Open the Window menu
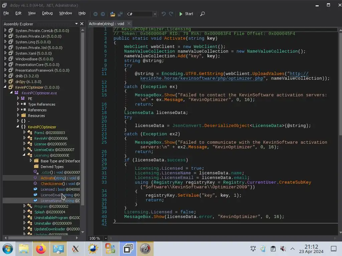Viewport: 342px width, 256px height. point(65,13)
